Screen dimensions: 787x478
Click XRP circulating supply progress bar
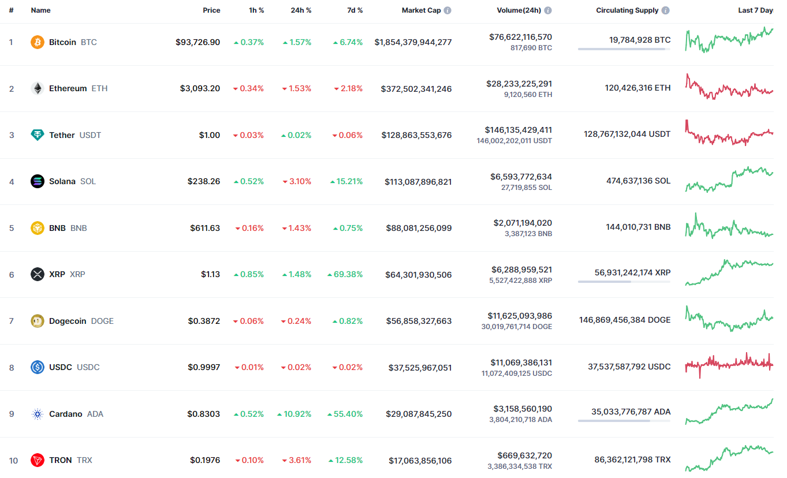tap(624, 282)
